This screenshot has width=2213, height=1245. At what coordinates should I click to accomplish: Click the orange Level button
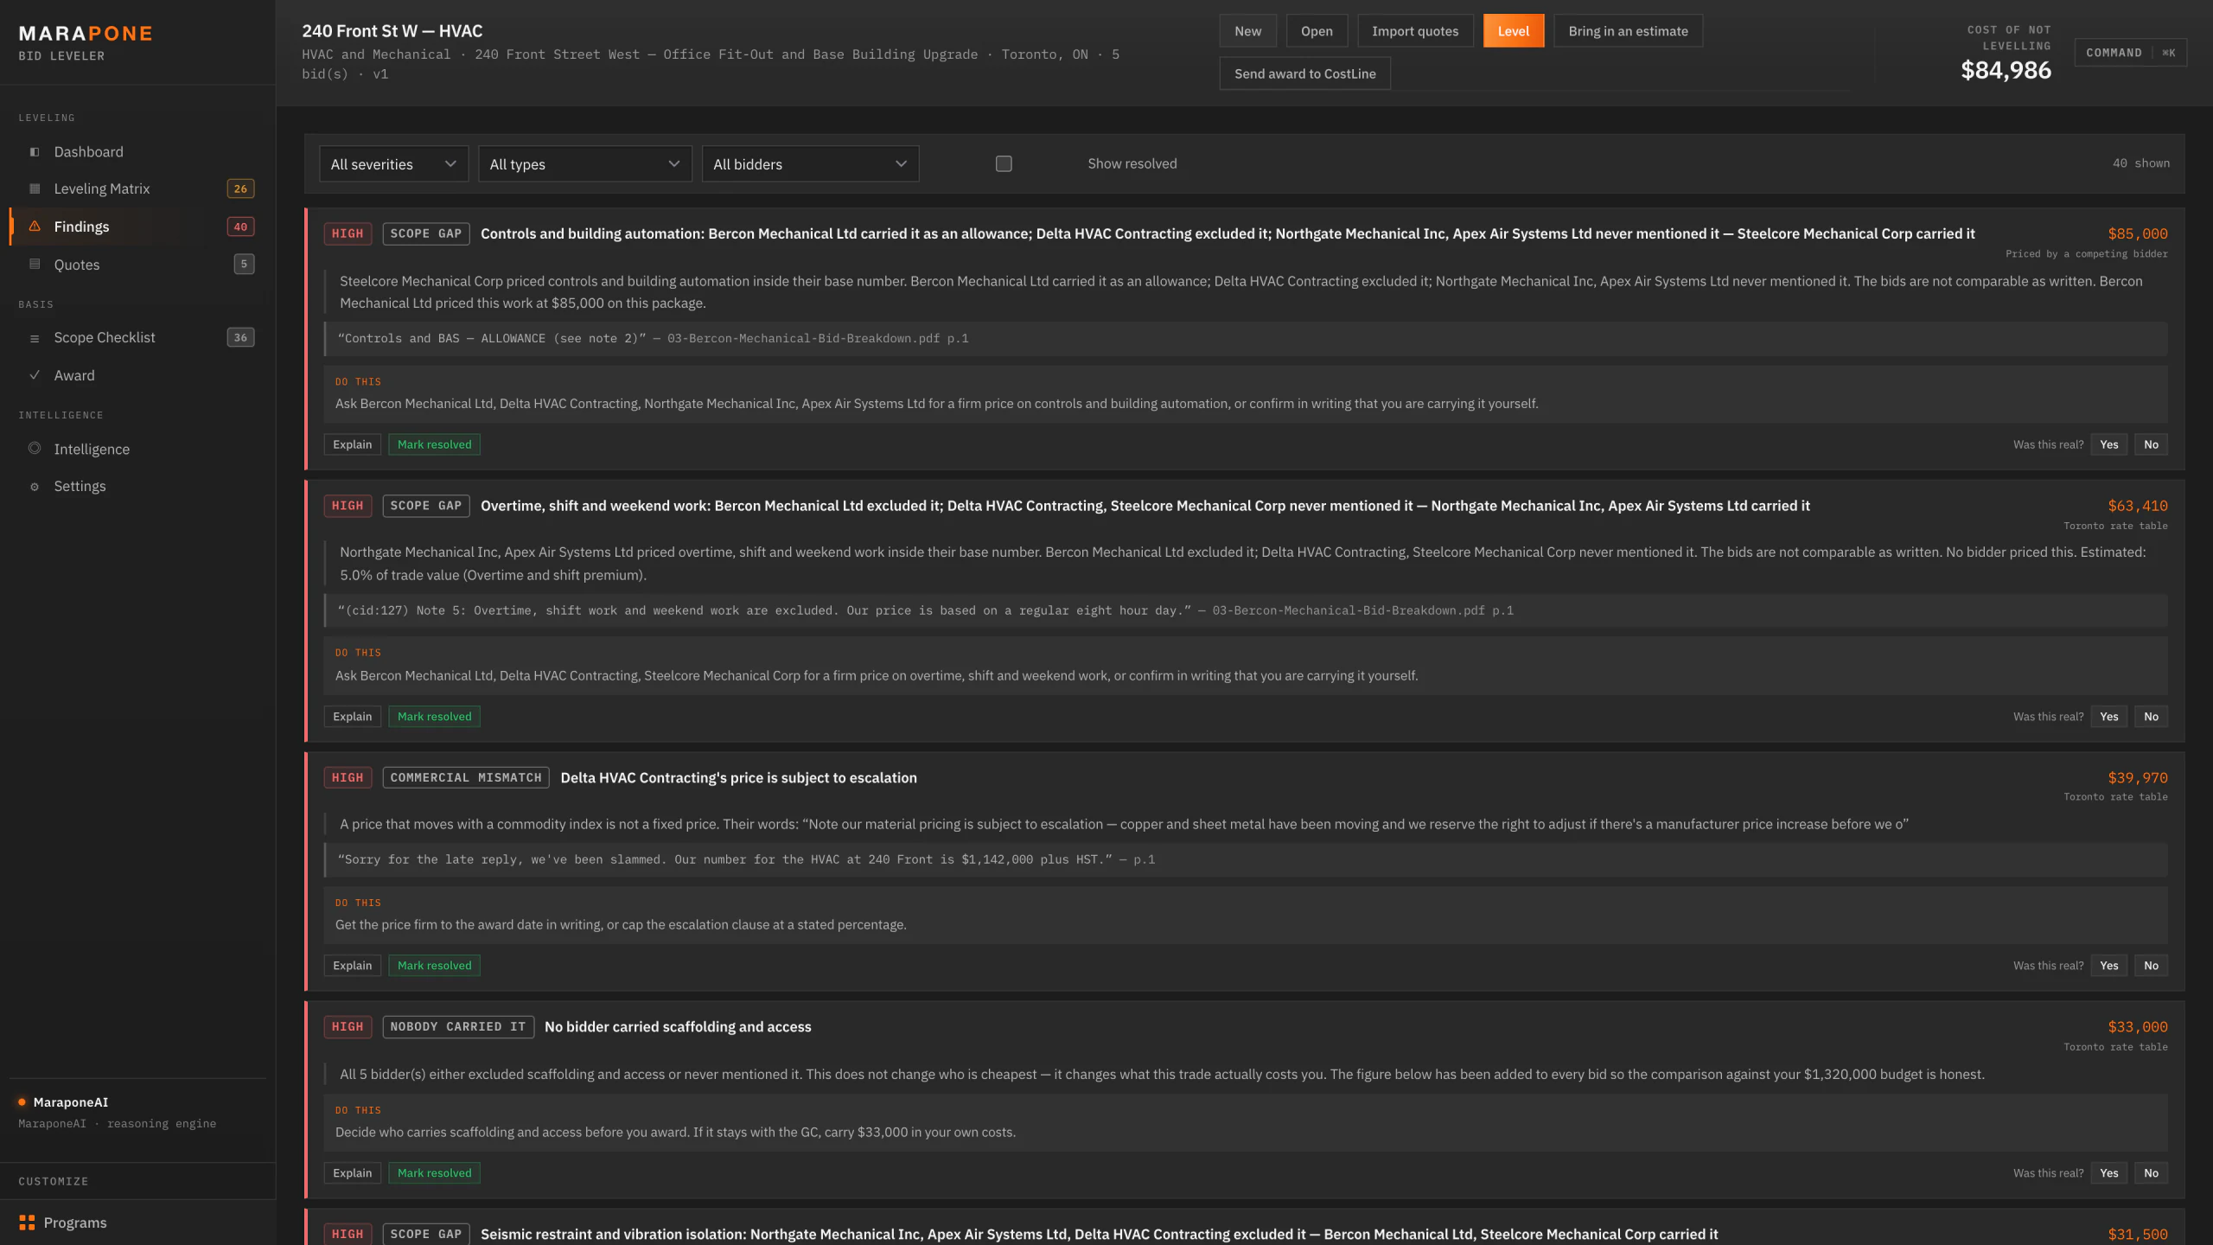tap(1514, 31)
